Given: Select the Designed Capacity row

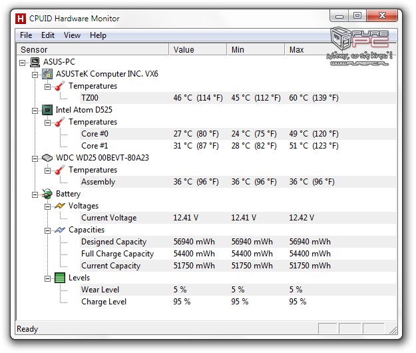Looking at the screenshot, I should pos(238,242).
